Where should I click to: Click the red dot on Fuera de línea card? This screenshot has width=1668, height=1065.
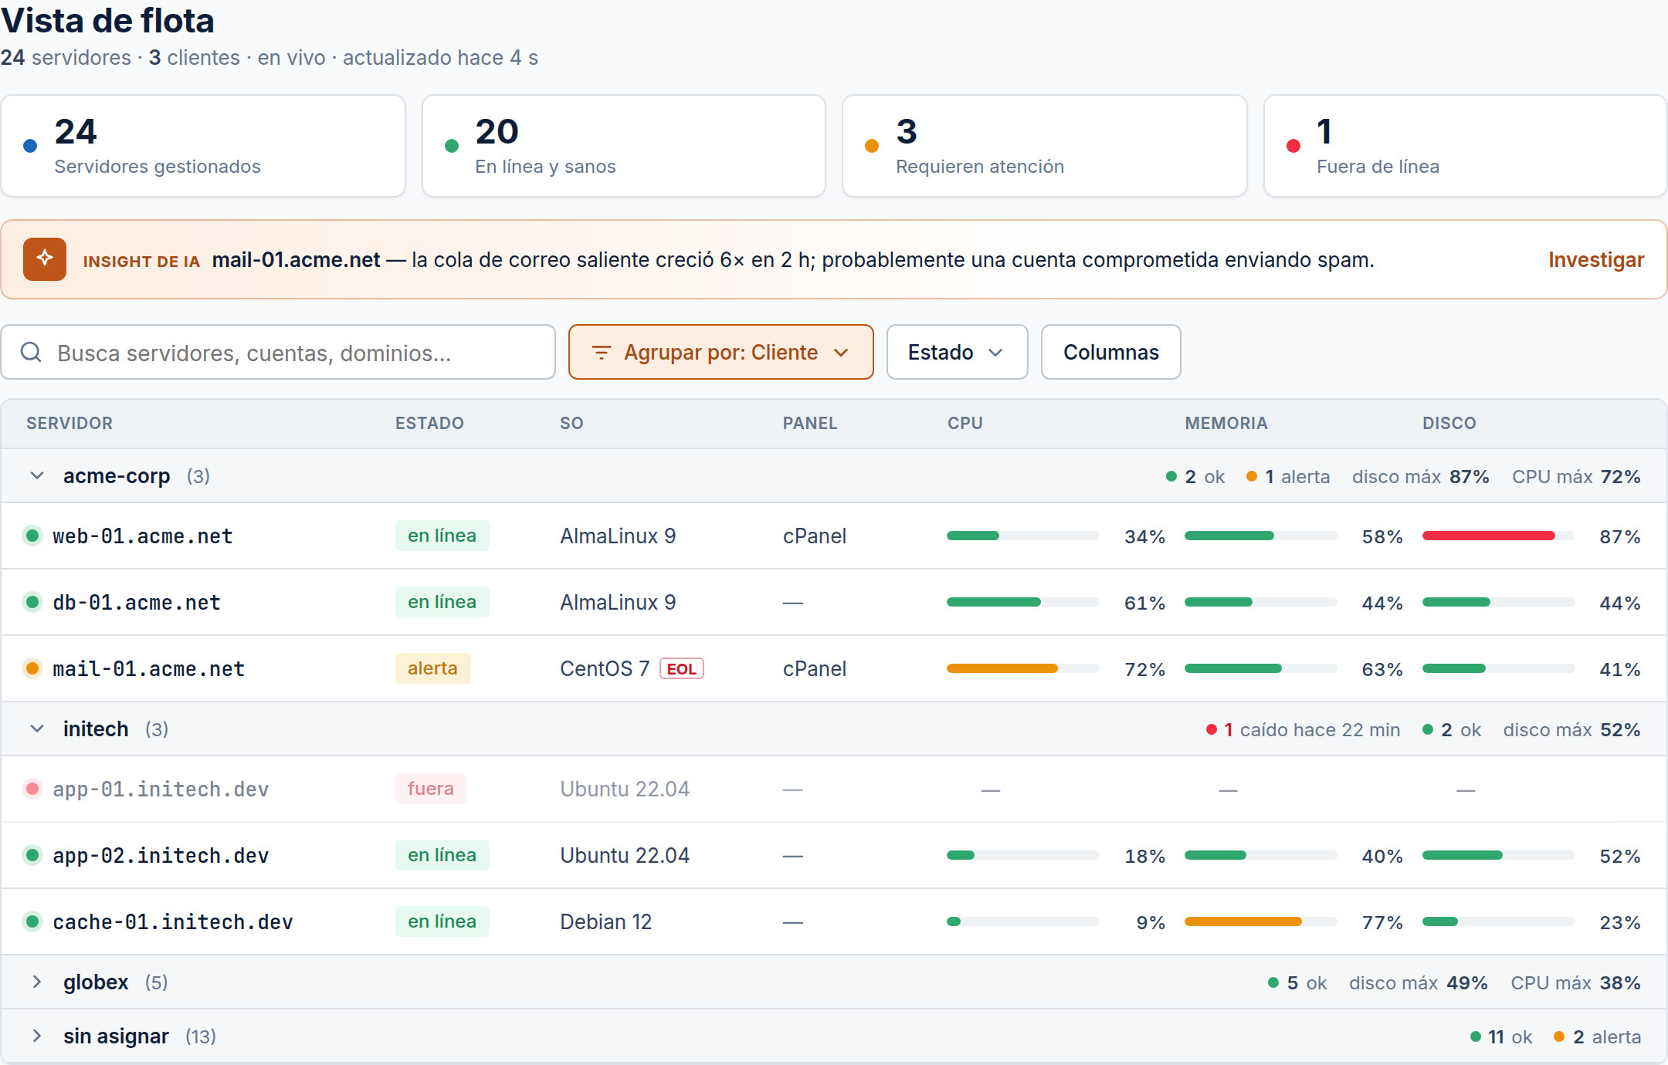tap(1293, 146)
